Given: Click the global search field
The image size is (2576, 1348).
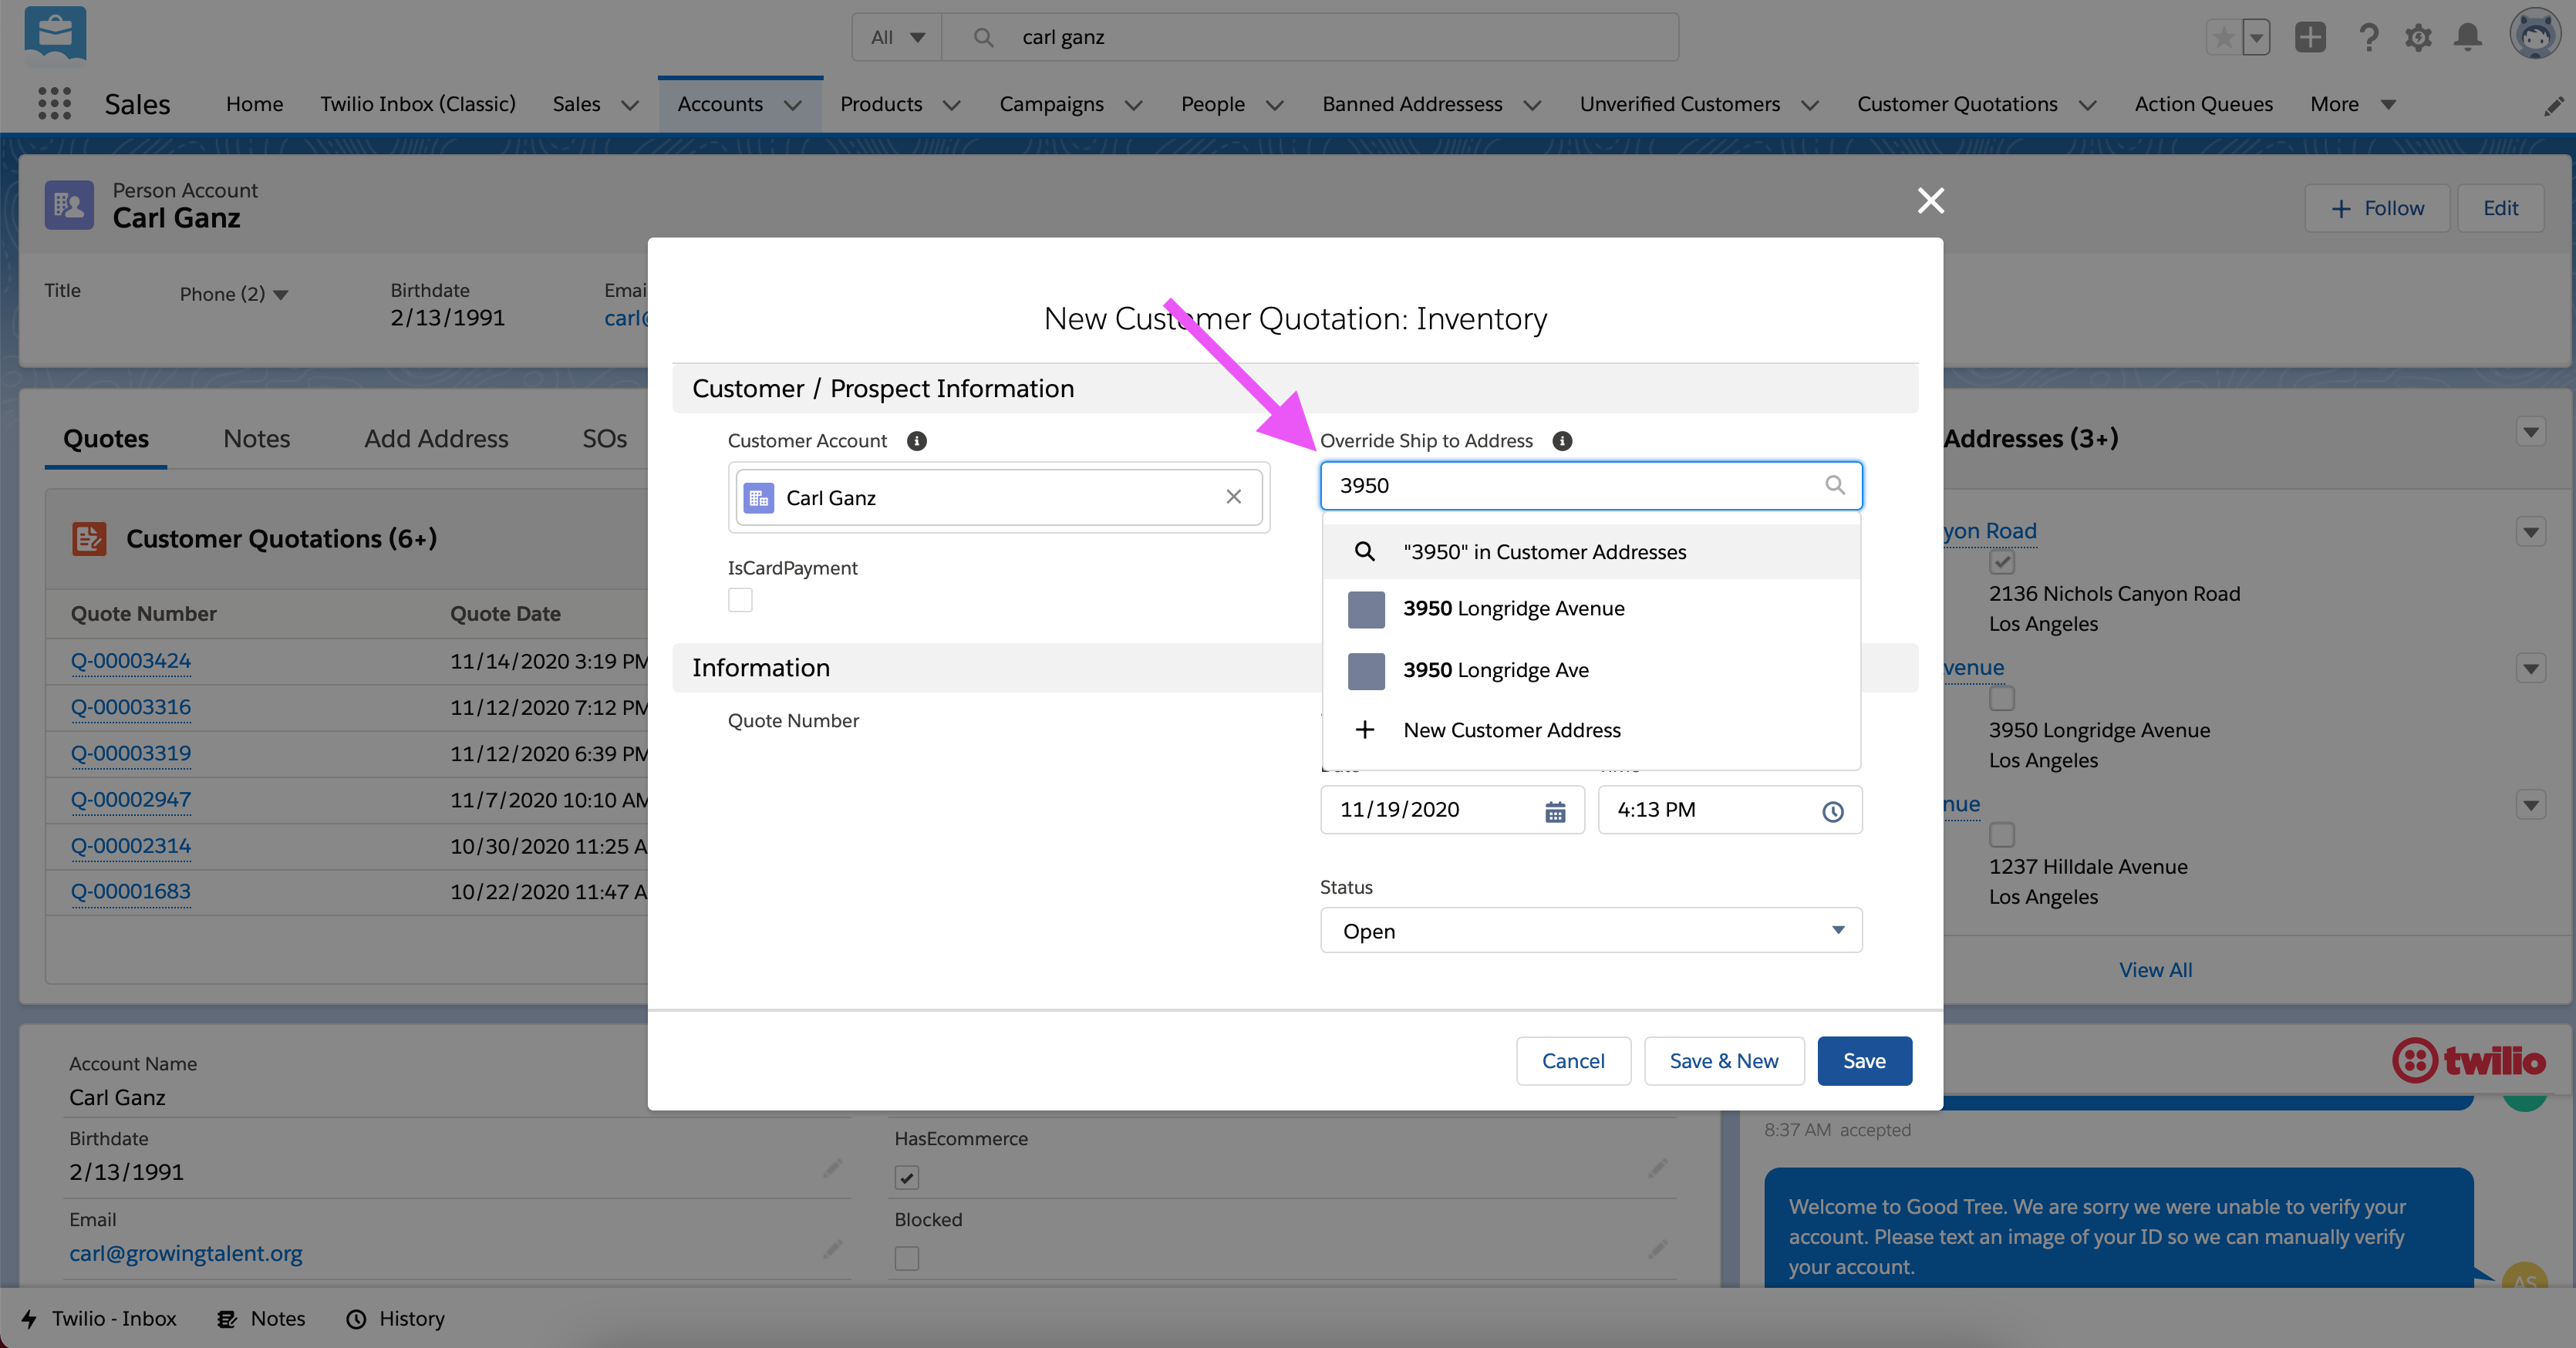Looking at the screenshot, I should (x=1310, y=37).
